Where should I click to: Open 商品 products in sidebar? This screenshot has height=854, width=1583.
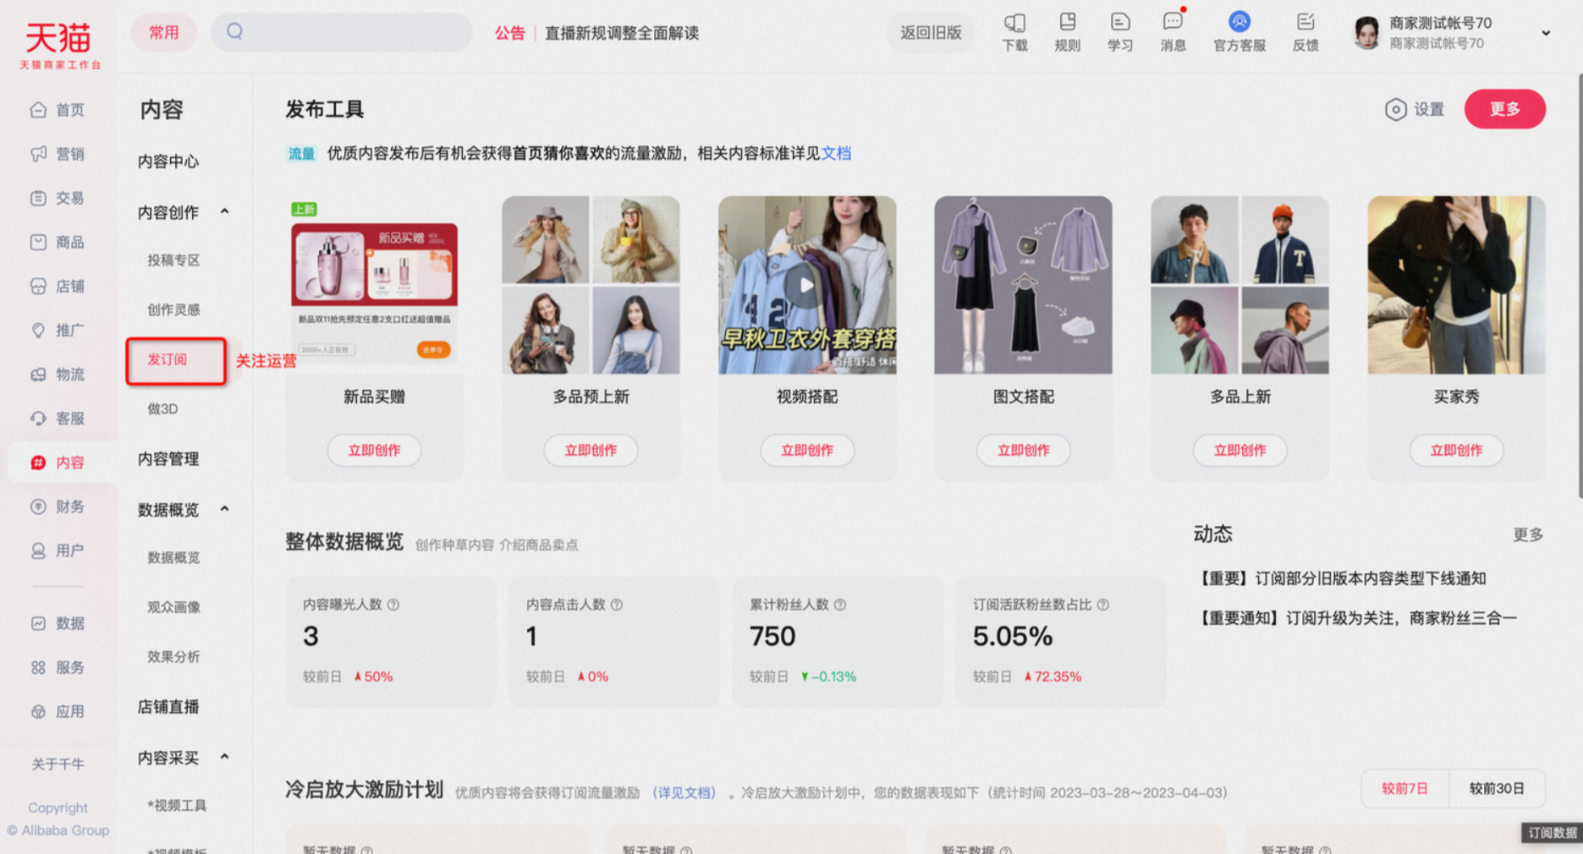click(58, 242)
